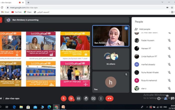Unmute the microphone in the call bar

coord(64,98)
